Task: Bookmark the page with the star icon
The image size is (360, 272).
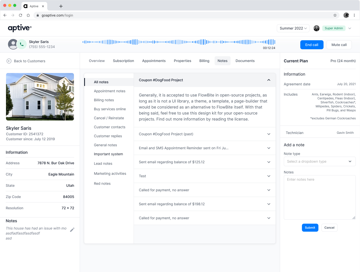Action: click(x=335, y=15)
